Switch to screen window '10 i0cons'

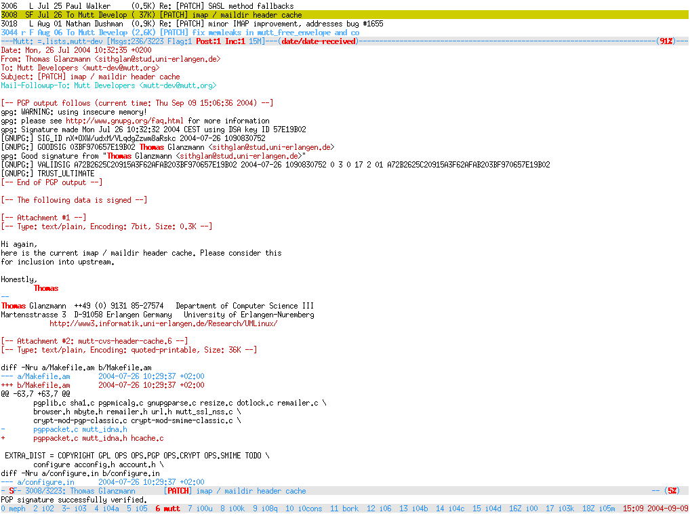coord(304,509)
